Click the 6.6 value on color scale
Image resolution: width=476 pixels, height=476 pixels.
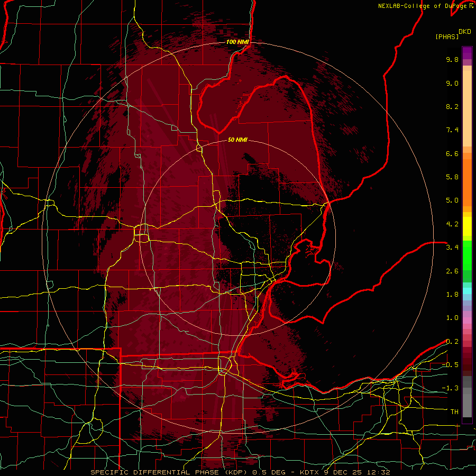(452, 153)
